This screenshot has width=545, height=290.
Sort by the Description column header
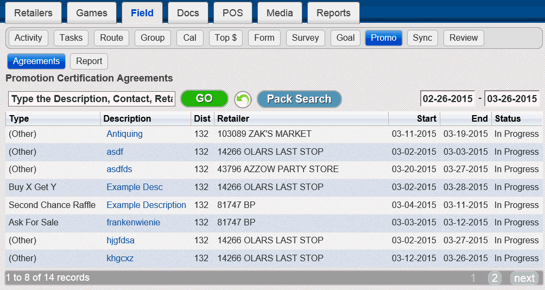point(145,118)
